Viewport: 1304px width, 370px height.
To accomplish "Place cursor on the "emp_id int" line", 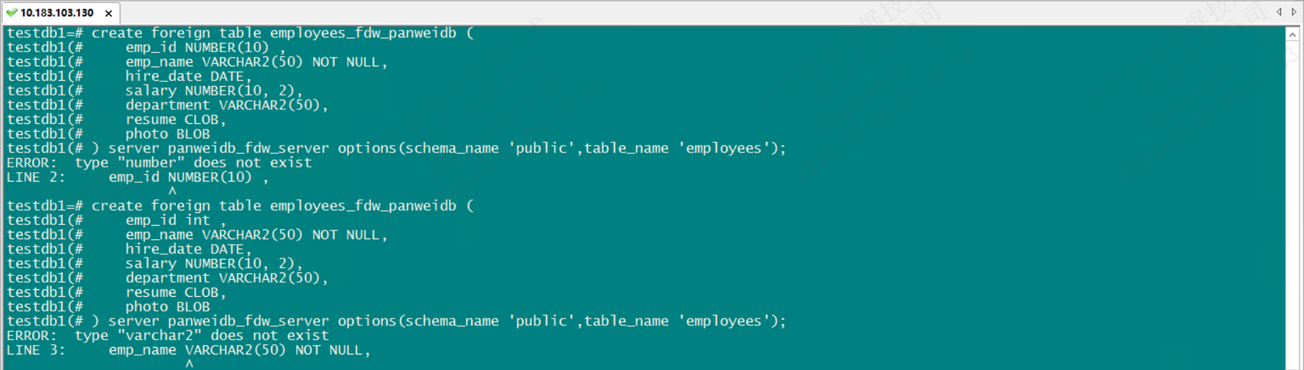I will (168, 220).
